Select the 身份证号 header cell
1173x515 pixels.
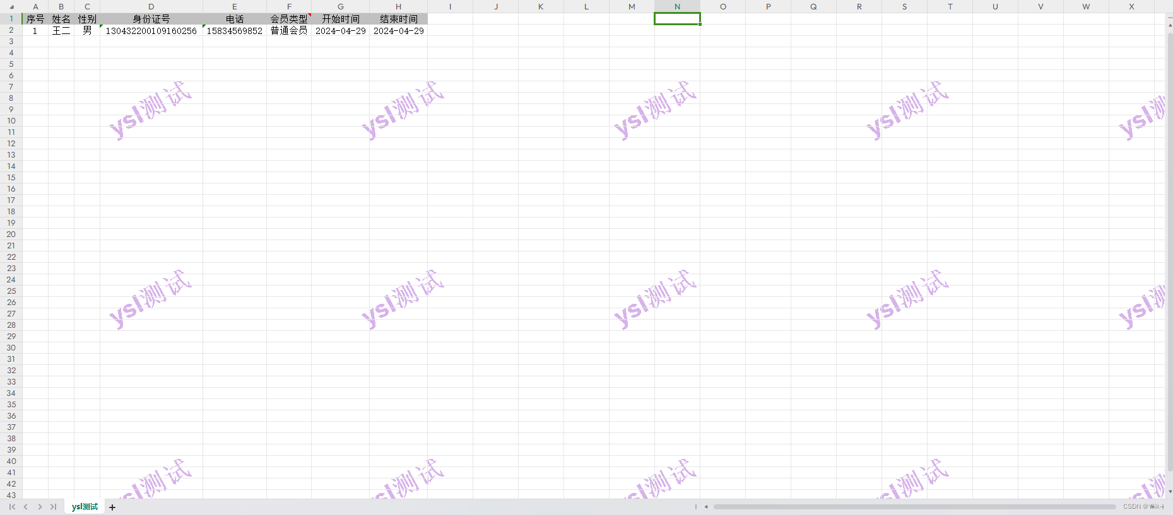[151, 19]
